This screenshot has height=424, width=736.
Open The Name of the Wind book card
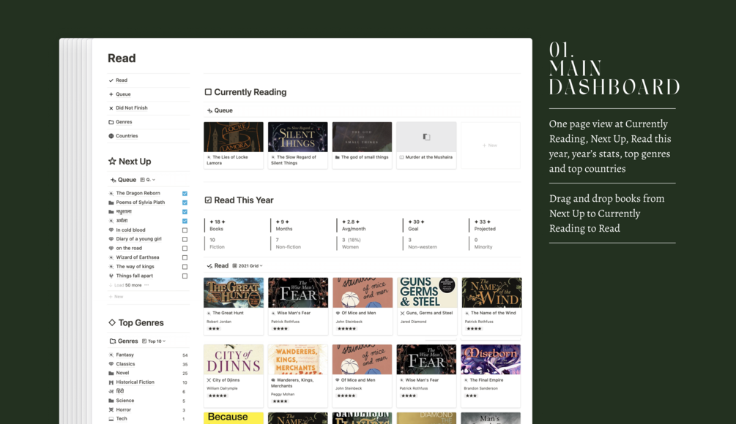point(491,306)
